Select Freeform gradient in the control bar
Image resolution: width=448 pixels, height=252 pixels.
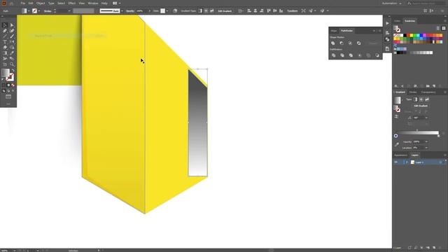click(x=211, y=11)
